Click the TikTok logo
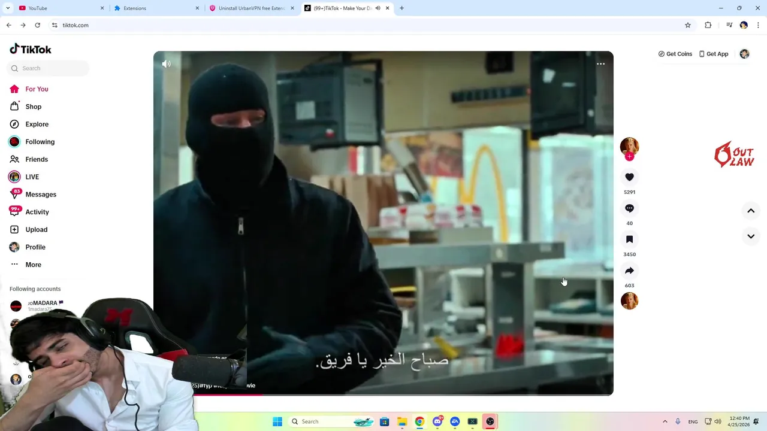The height and width of the screenshot is (431, 767). (x=31, y=49)
